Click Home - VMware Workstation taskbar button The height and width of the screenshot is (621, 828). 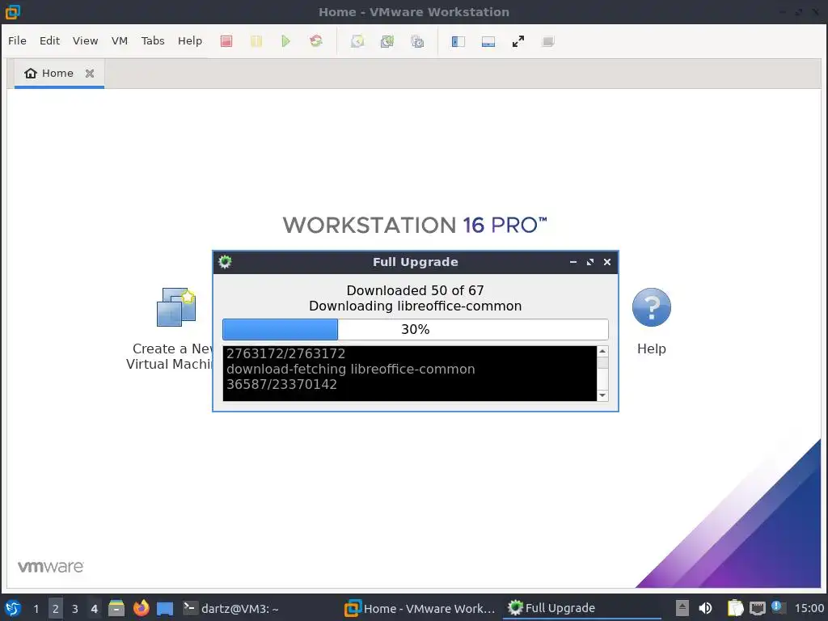[420, 608]
